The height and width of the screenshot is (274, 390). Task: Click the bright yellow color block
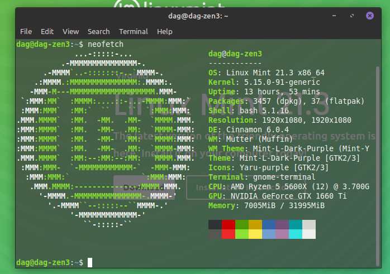pos(255,234)
